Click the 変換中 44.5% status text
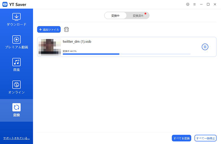 coord(70,51)
